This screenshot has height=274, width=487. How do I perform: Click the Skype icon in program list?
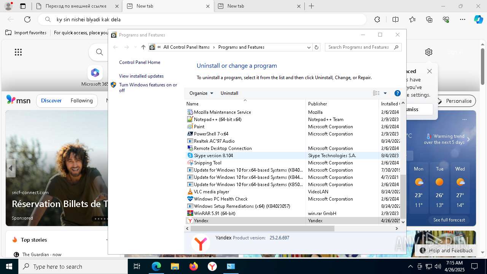(x=190, y=156)
